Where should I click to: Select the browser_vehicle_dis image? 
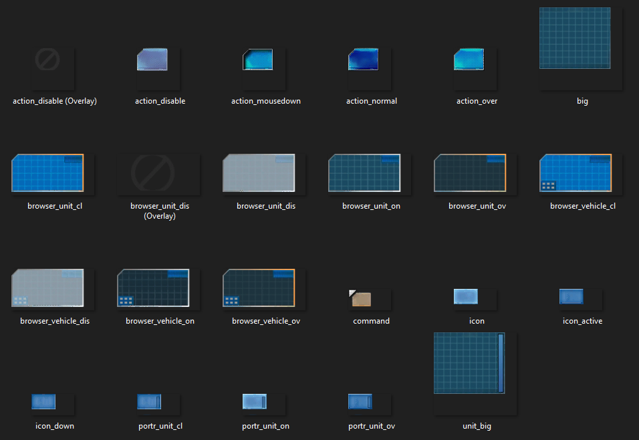pos(47,288)
